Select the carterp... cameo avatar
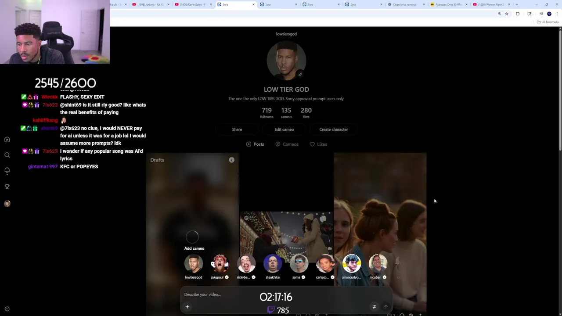Image resolution: width=562 pixels, height=316 pixels. [x=325, y=264]
